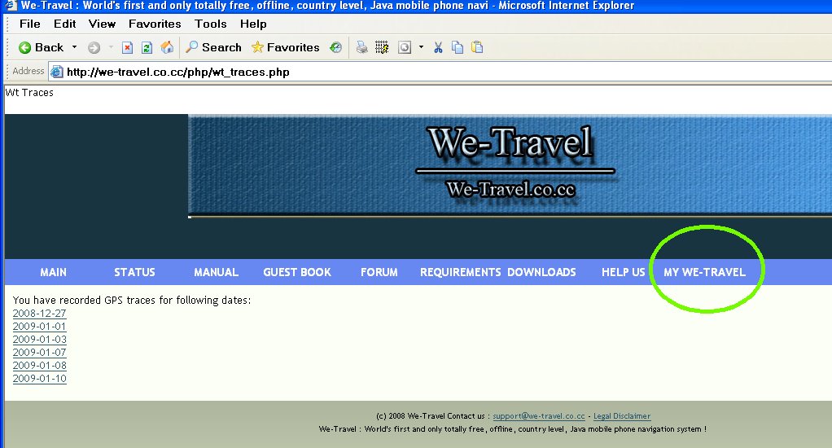
Task: Click the Address label of the address bar
Action: click(x=28, y=71)
